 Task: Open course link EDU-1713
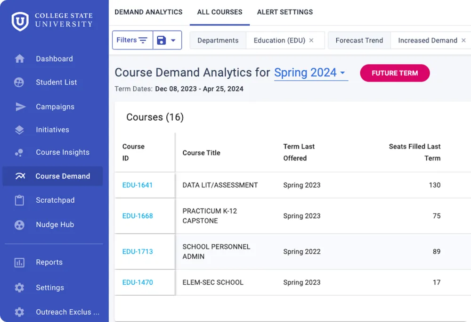(138, 252)
